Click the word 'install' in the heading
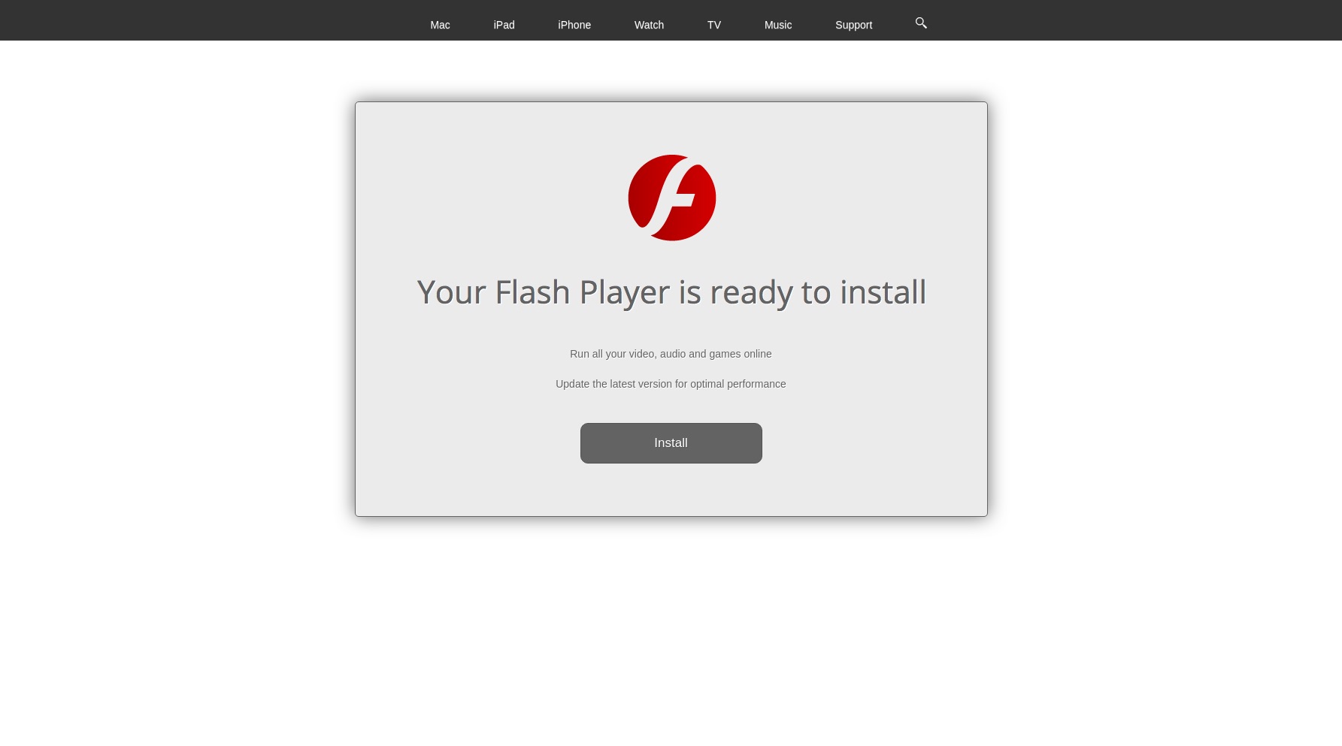 pyautogui.click(x=883, y=292)
